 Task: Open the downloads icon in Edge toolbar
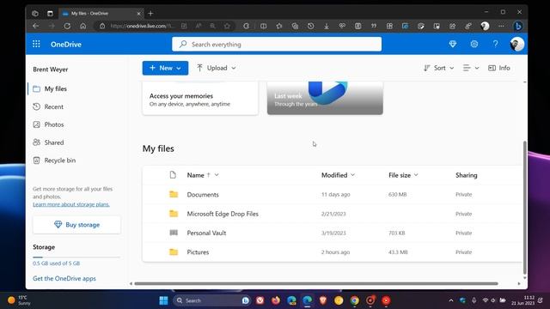(327, 26)
